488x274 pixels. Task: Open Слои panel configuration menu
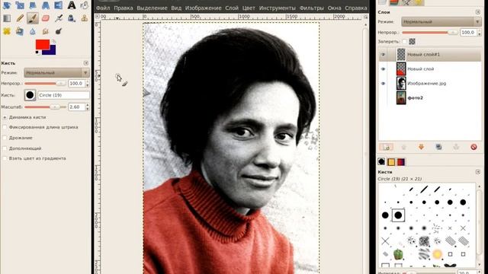(478, 12)
